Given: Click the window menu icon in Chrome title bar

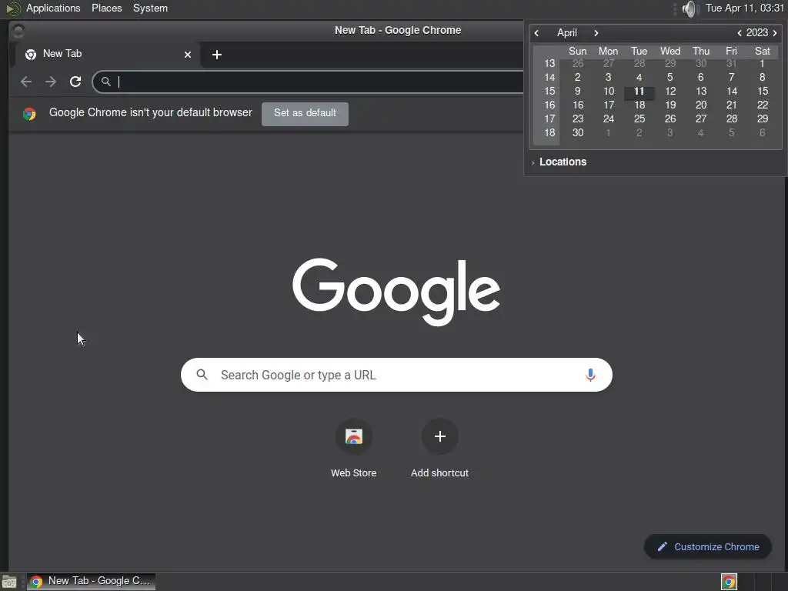Looking at the screenshot, I should pyautogui.click(x=18, y=31).
